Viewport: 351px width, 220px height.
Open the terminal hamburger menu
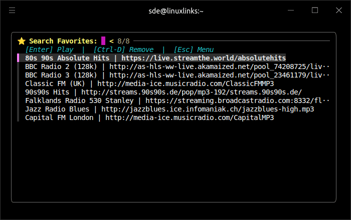click(x=12, y=10)
